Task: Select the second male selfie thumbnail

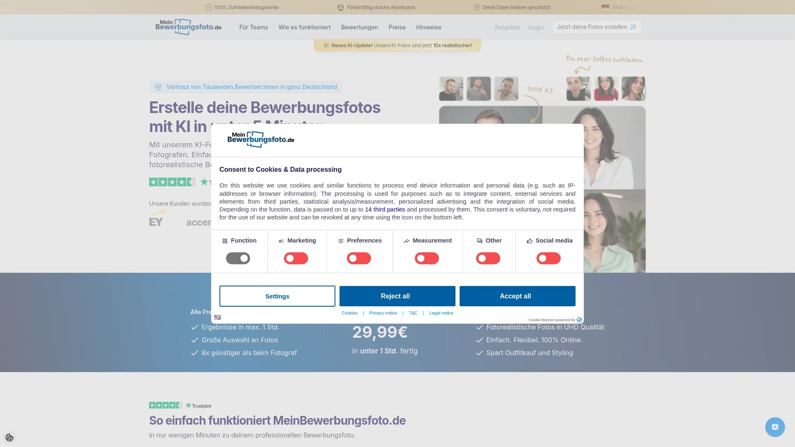Action: (x=479, y=89)
